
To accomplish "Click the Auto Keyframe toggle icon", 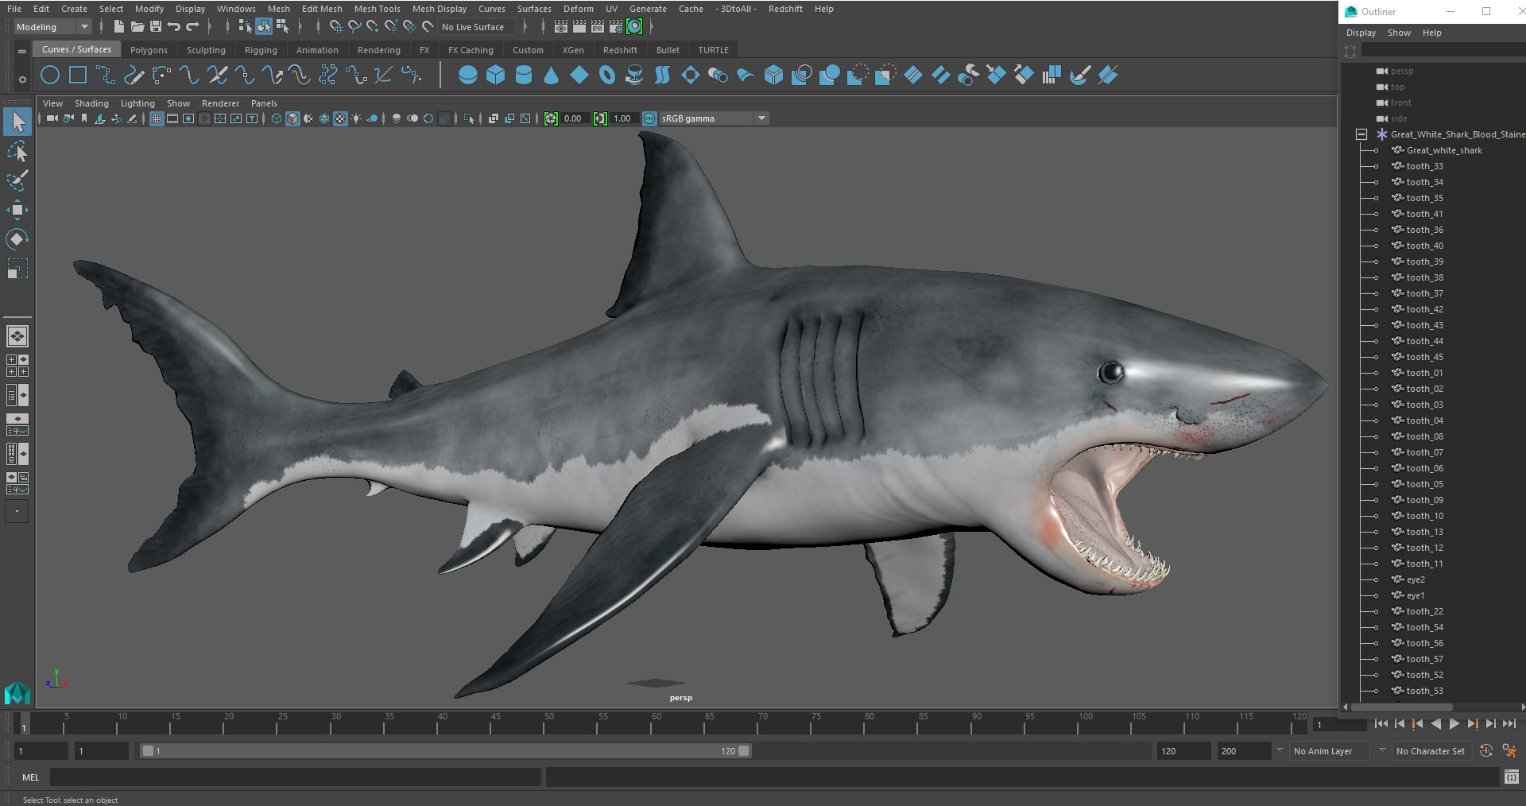I will [1486, 750].
